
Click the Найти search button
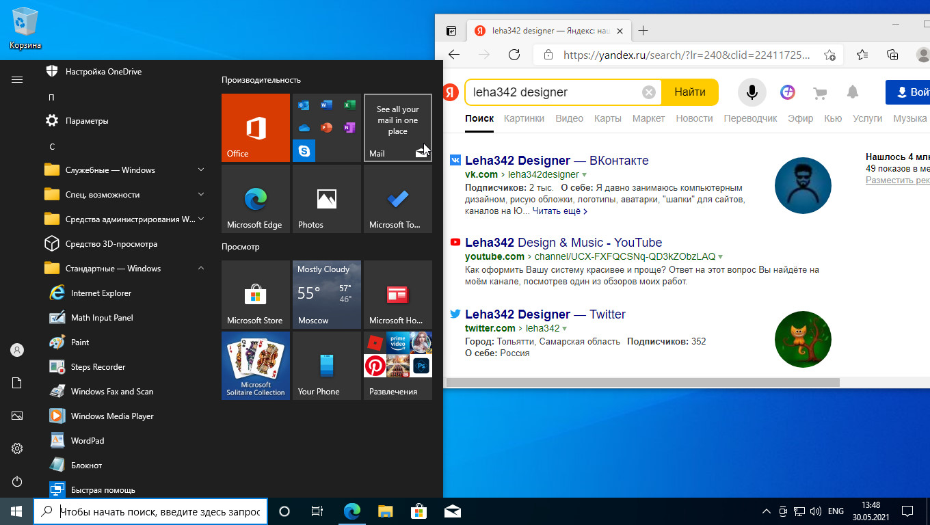click(x=690, y=92)
